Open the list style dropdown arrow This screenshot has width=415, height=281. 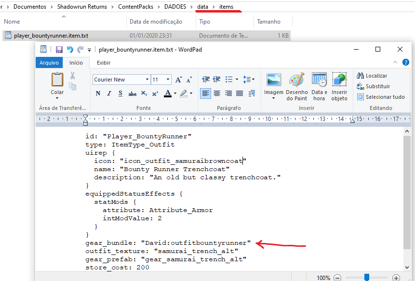tap(237, 79)
